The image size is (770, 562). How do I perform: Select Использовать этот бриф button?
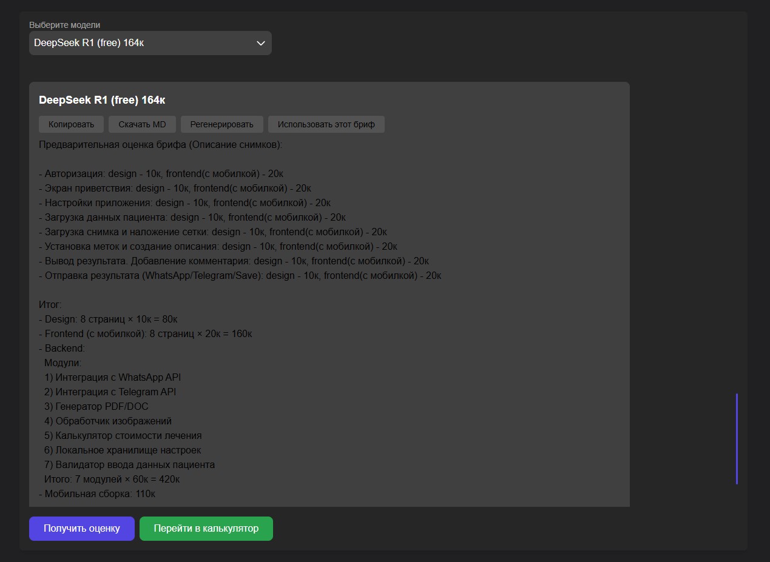pyautogui.click(x=326, y=124)
